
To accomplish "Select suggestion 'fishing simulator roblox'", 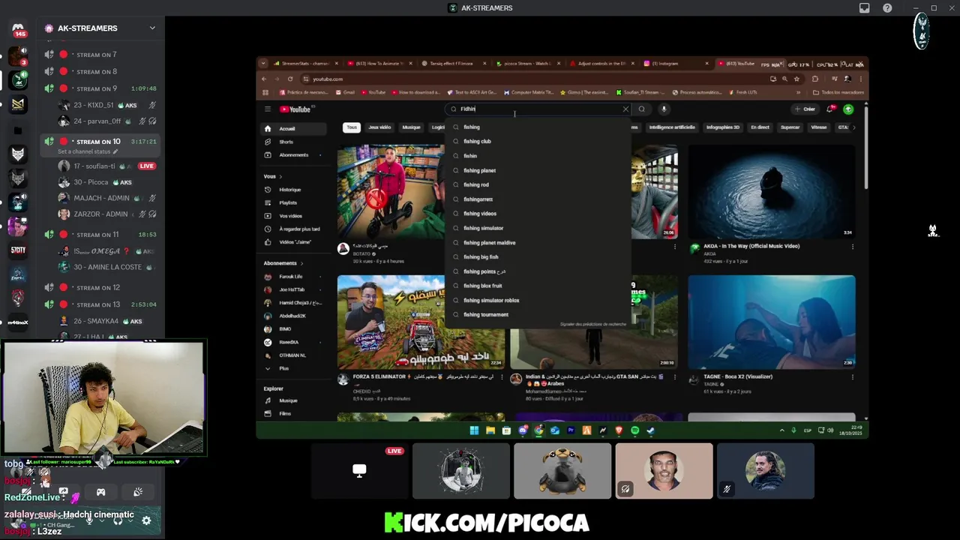I will tap(537, 300).
